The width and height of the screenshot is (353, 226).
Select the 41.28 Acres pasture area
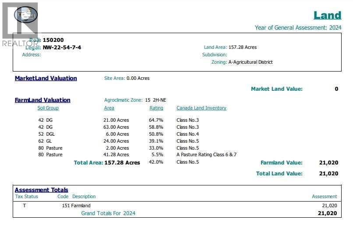pyautogui.click(x=116, y=155)
